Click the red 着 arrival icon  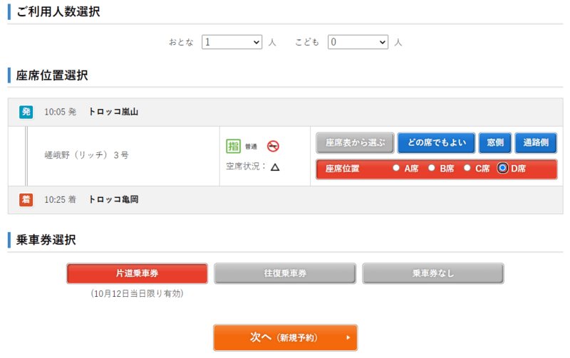(26, 199)
